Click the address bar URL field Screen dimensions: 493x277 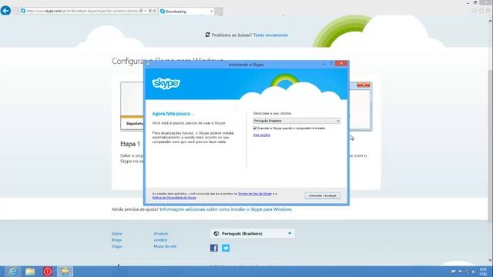[82, 11]
